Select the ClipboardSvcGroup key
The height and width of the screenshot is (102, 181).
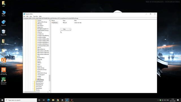click(x=42, y=22)
